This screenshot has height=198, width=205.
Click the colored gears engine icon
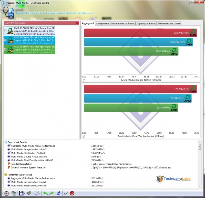(x=29, y=193)
